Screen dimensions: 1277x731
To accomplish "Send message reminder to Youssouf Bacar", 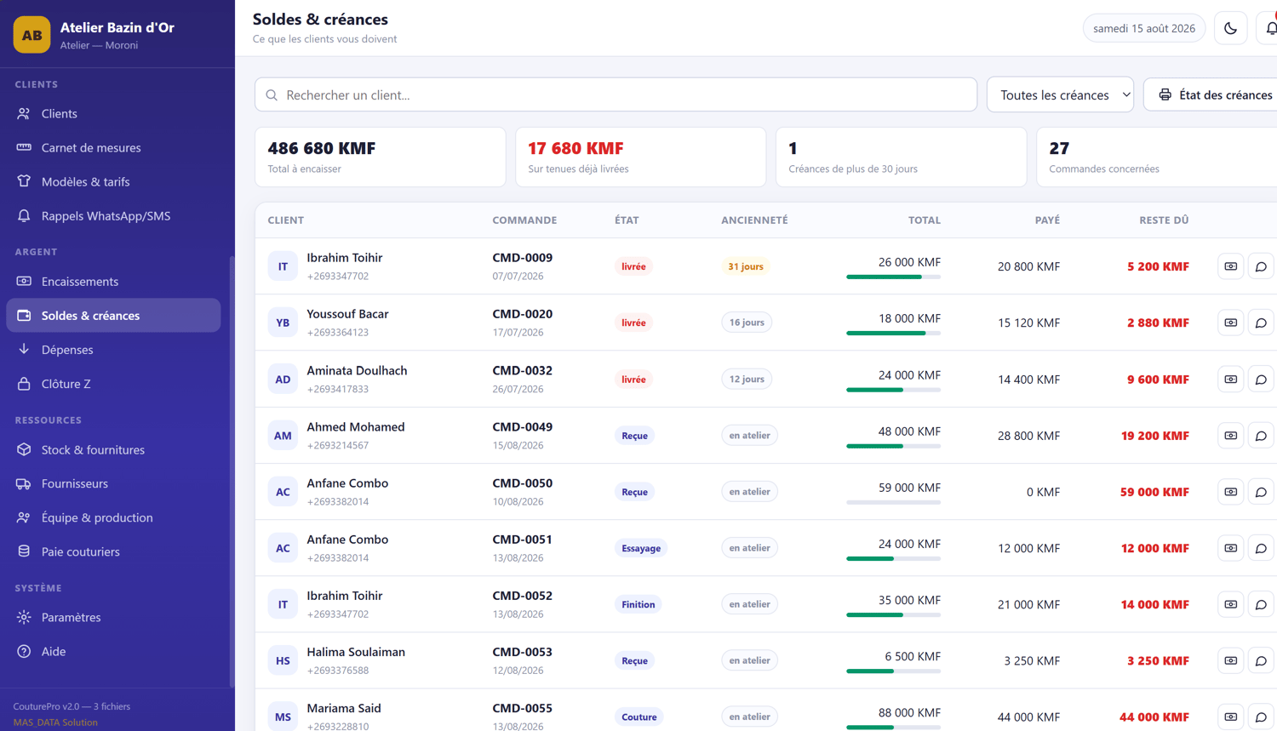I will [1261, 323].
